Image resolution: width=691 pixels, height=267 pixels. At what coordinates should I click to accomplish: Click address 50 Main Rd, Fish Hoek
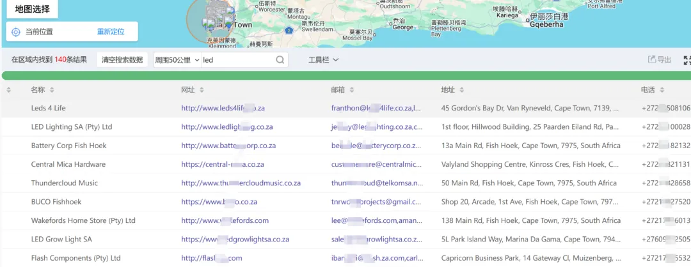(529, 183)
